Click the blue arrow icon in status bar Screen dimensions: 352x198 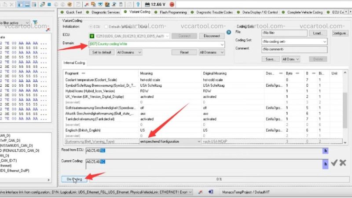tap(211, 192)
